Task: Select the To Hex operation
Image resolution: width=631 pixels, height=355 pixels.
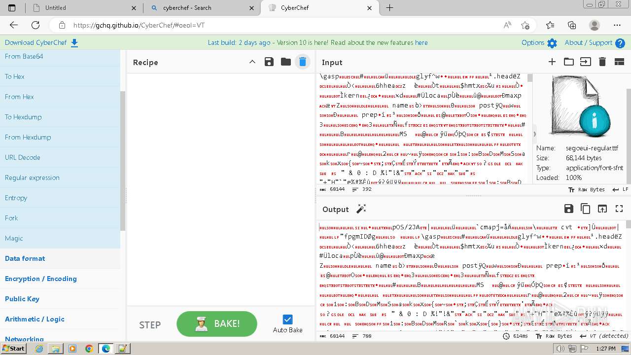Action: click(x=60, y=76)
